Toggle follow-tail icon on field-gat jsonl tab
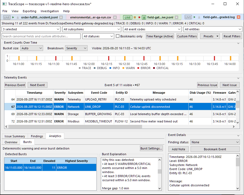 [144, 17]
